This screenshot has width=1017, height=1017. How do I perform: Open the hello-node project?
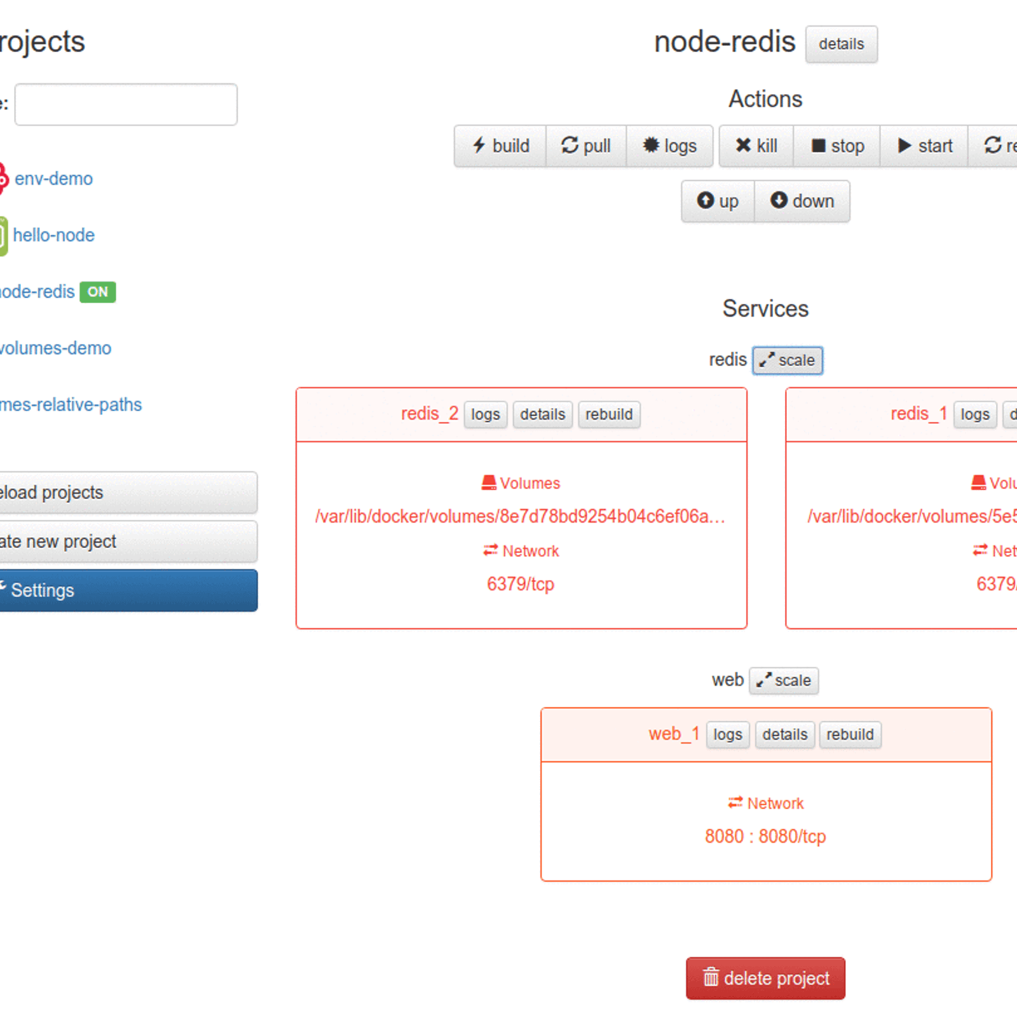[53, 236]
